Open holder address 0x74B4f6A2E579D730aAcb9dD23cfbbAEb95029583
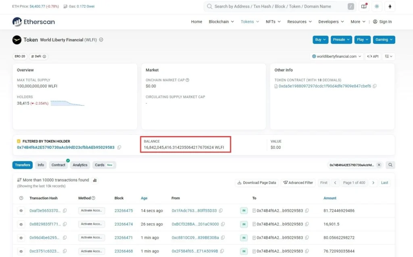Image resolution: width=413 pixels, height=257 pixels. click(x=66, y=147)
